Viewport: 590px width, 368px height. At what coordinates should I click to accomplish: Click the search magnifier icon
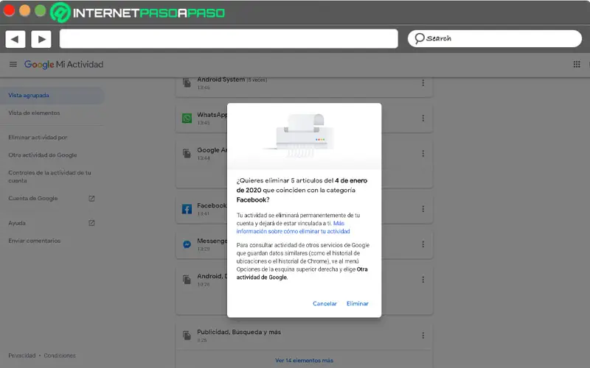tap(419, 38)
